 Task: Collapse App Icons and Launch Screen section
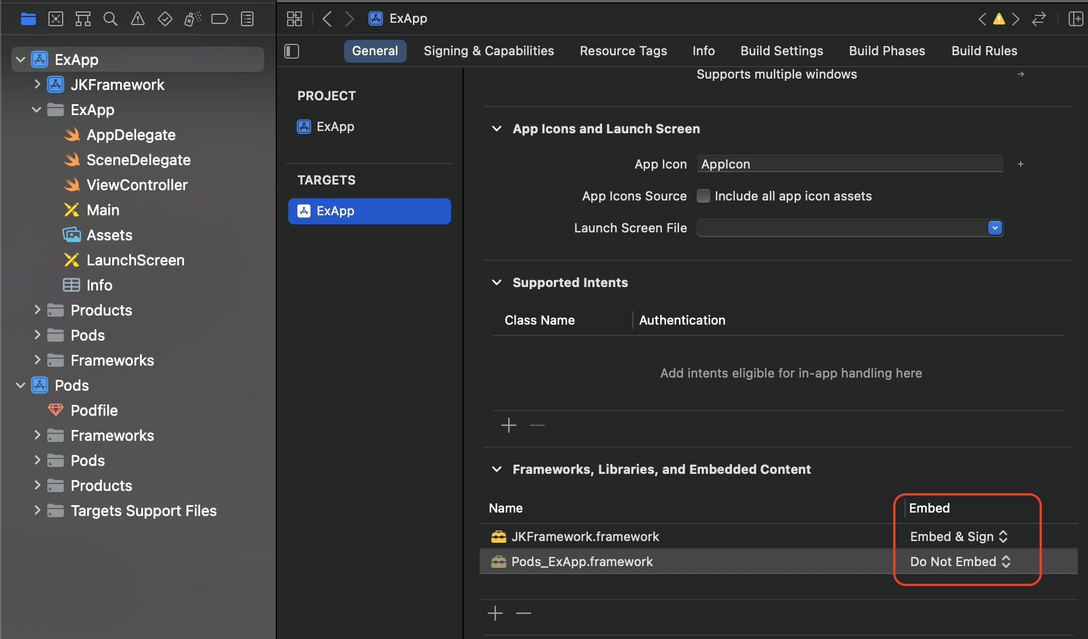point(497,129)
